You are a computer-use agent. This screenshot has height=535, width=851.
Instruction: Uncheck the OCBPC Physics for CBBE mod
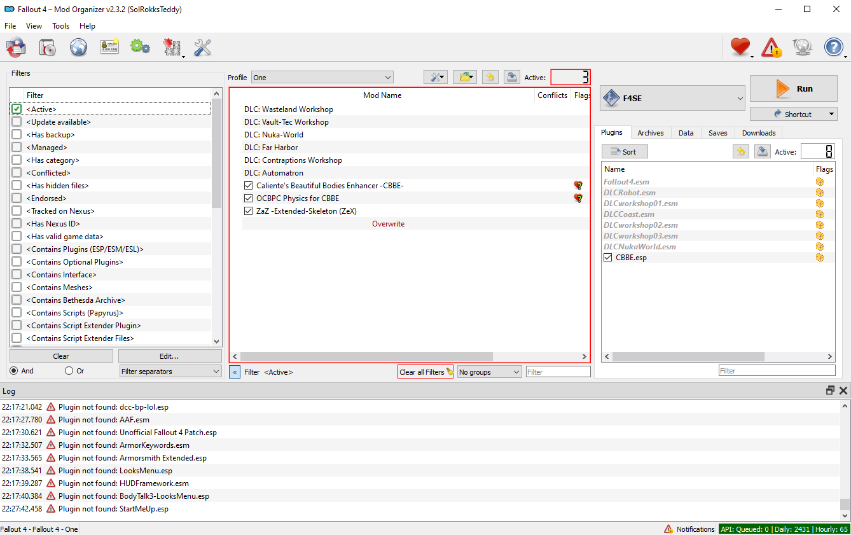pos(249,198)
